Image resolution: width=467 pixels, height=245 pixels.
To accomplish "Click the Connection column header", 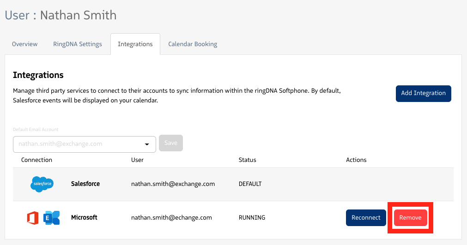I will [x=37, y=160].
